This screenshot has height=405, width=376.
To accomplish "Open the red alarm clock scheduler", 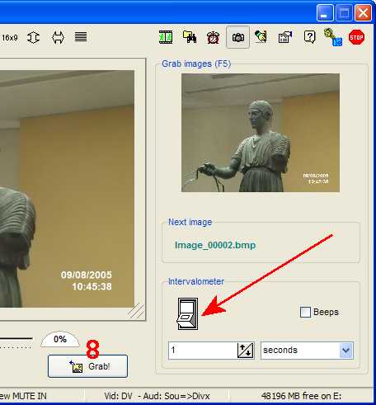I will click(213, 37).
